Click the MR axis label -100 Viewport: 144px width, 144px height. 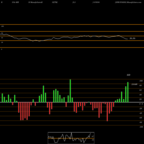pos(141,127)
